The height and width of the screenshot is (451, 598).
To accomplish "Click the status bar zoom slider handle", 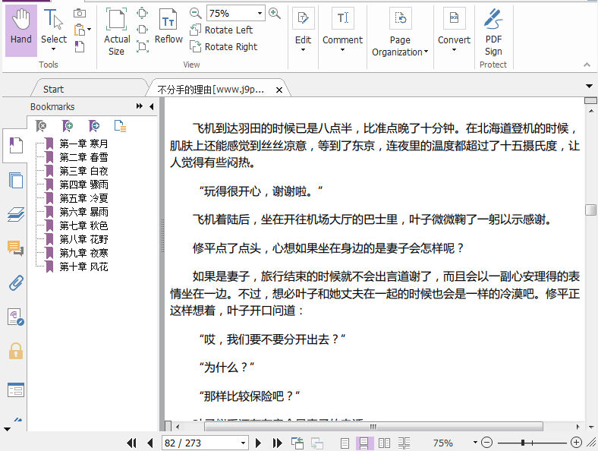I will point(523,443).
